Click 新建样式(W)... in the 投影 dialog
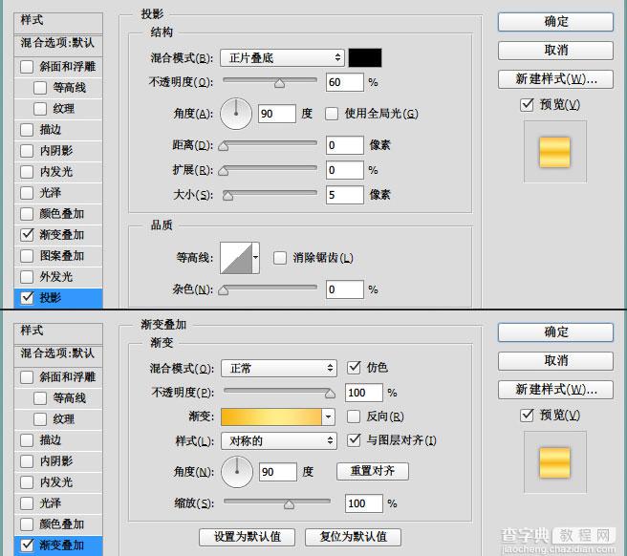 [555, 79]
